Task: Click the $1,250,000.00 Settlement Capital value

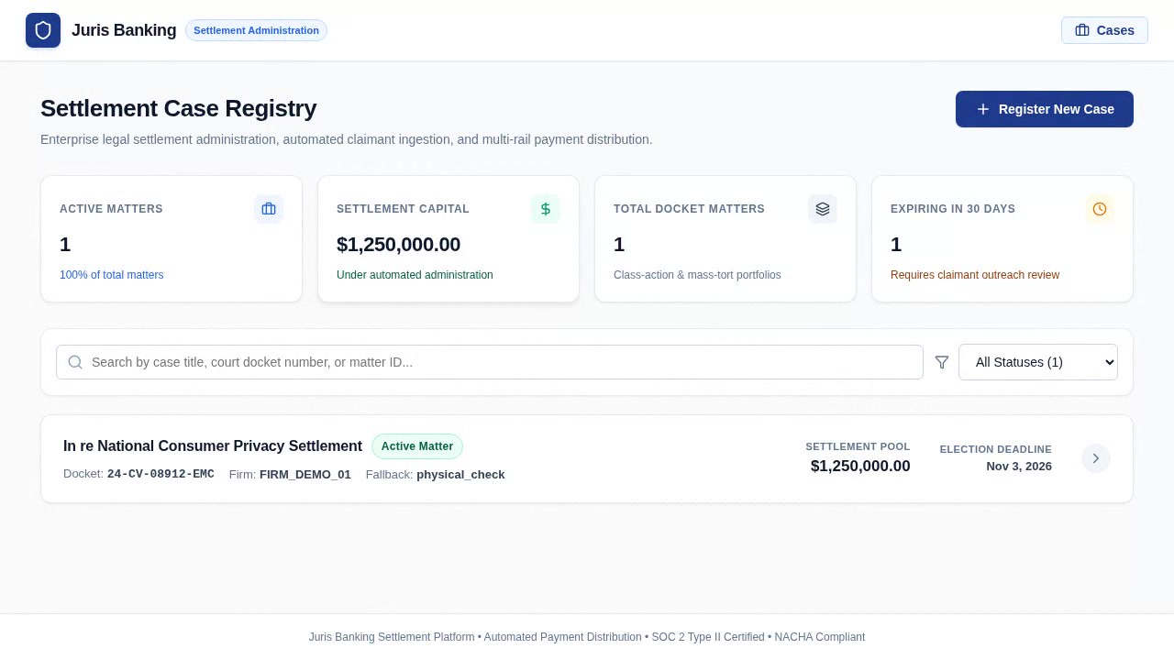Action: click(x=398, y=245)
